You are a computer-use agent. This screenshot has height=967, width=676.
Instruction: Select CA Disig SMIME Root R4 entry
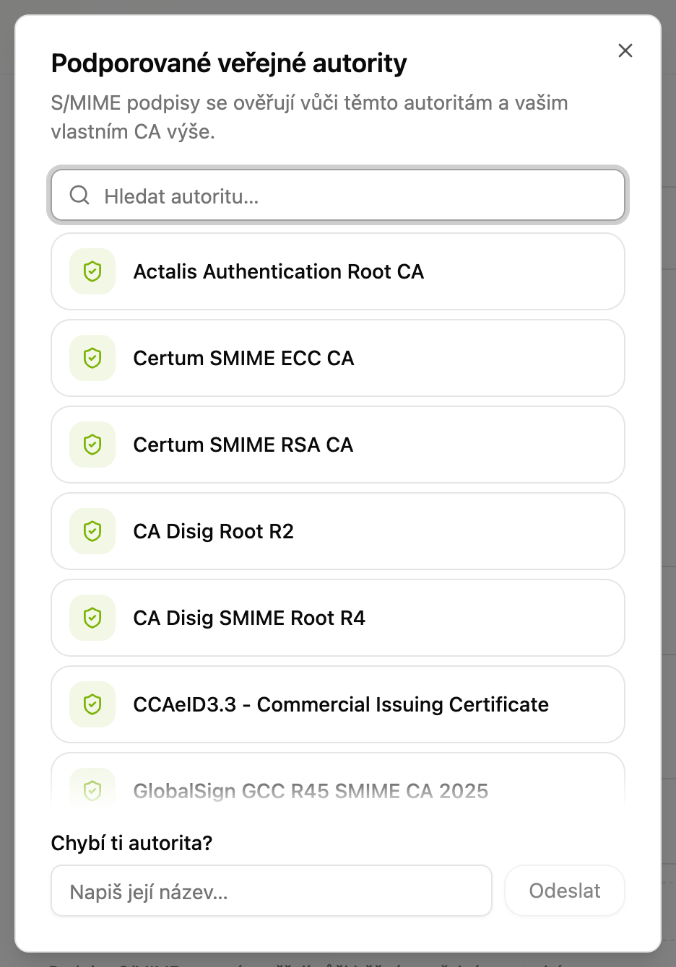tap(338, 618)
